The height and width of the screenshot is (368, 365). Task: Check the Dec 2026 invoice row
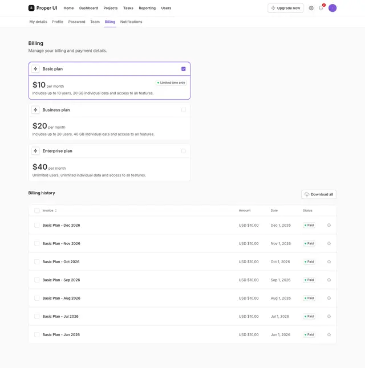point(37,226)
